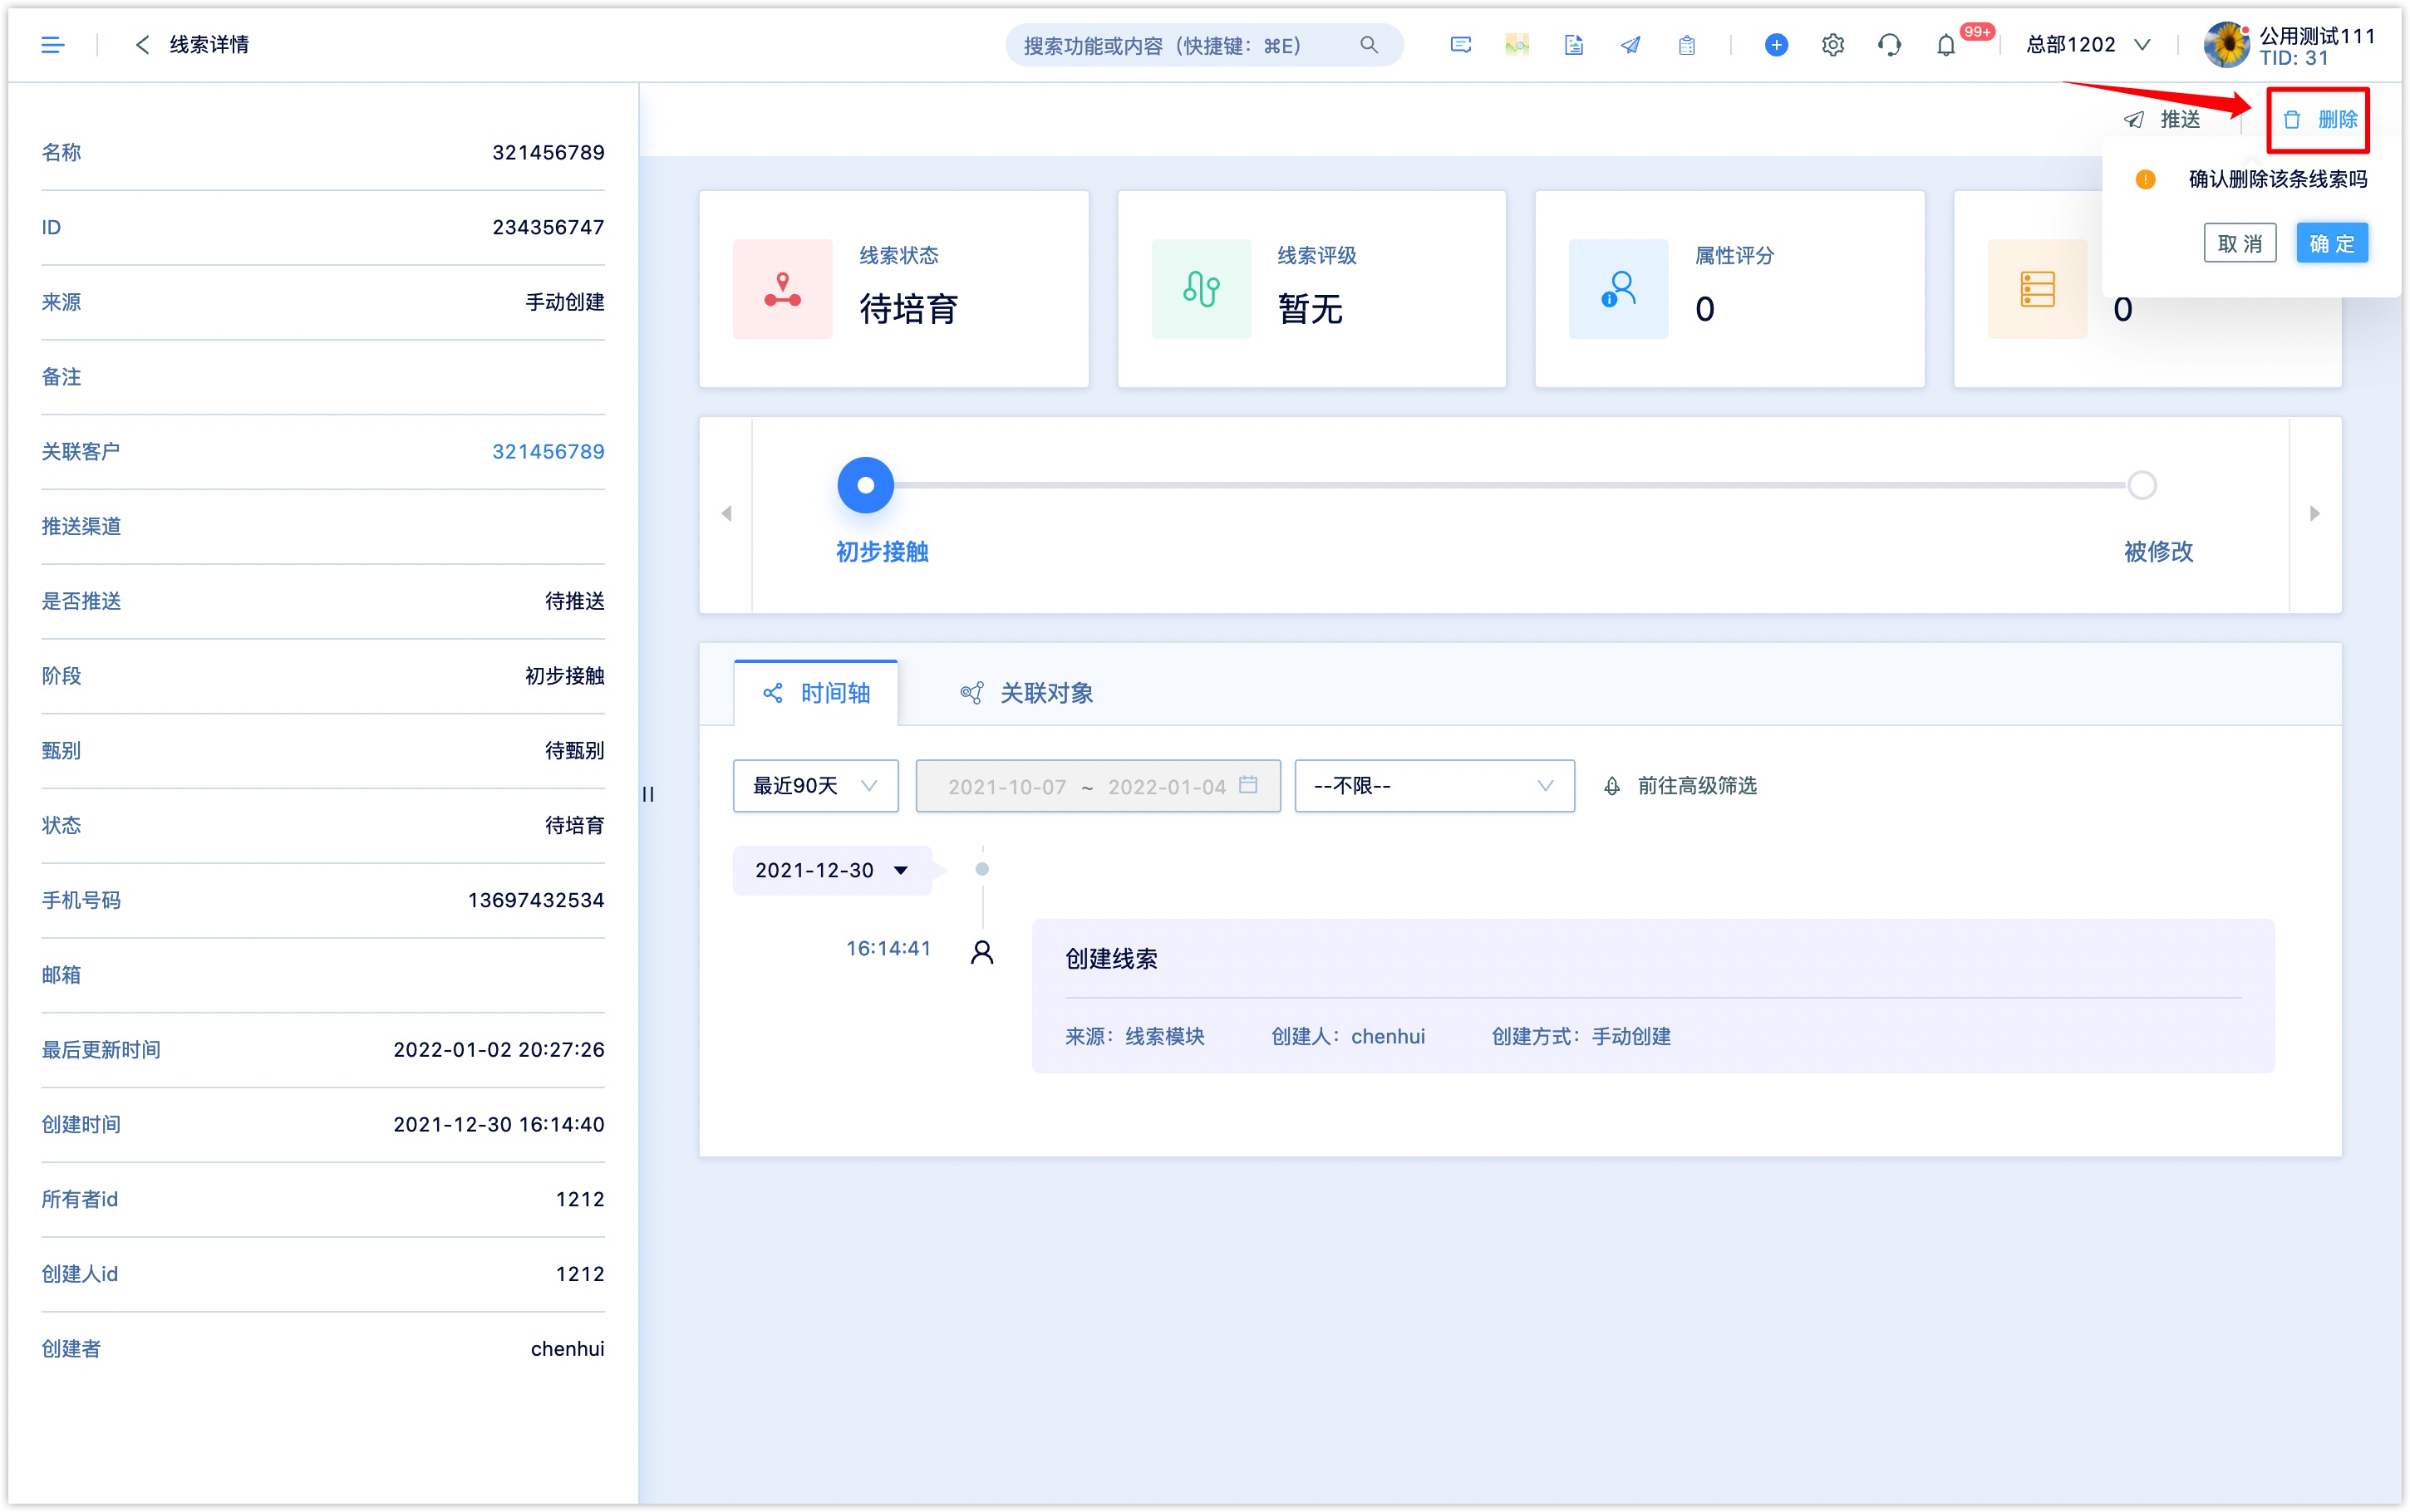Click the 线索评级 green rating icon
This screenshot has width=2410, height=1512.
1201,289
